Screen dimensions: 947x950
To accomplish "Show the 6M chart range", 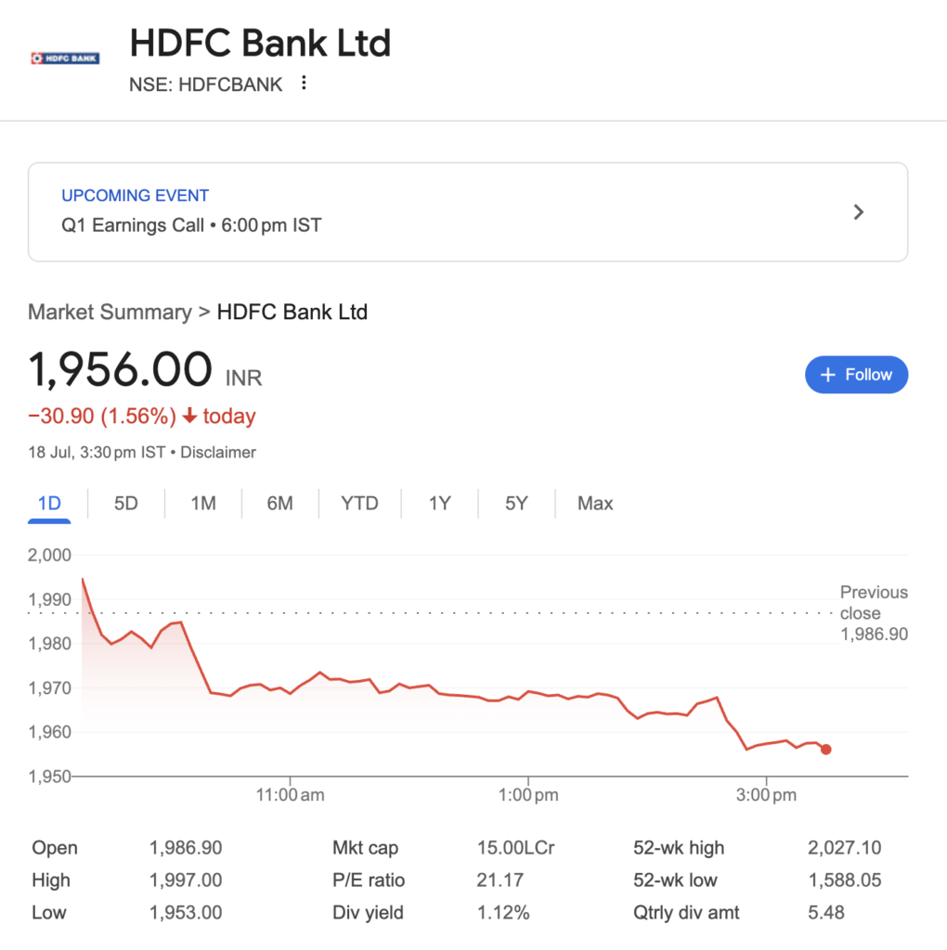I will 279,504.
